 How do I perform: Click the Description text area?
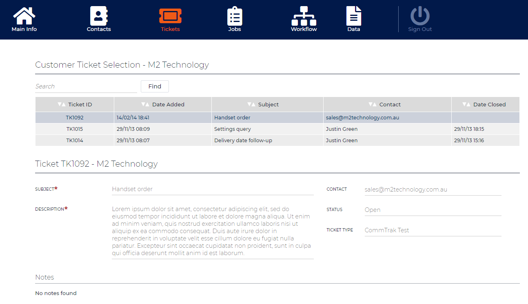point(213,231)
